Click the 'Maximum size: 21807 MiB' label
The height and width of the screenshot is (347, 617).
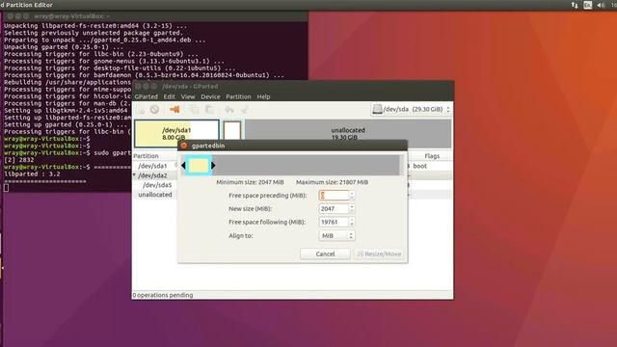pyautogui.click(x=332, y=182)
